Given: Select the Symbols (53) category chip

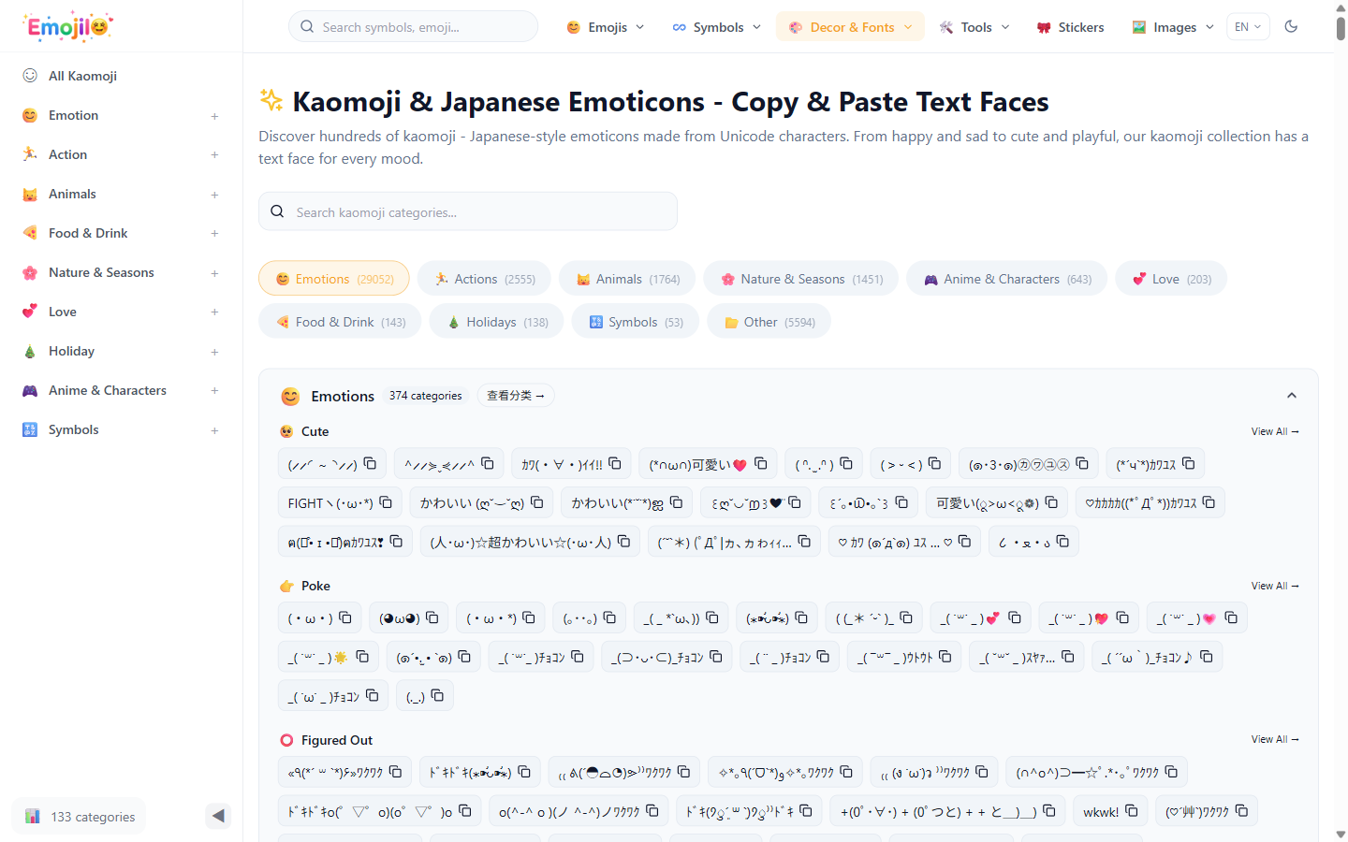Looking at the screenshot, I should pyautogui.click(x=636, y=322).
